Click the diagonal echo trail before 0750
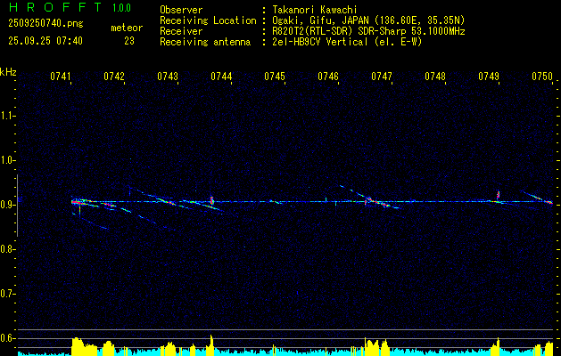 point(537,197)
